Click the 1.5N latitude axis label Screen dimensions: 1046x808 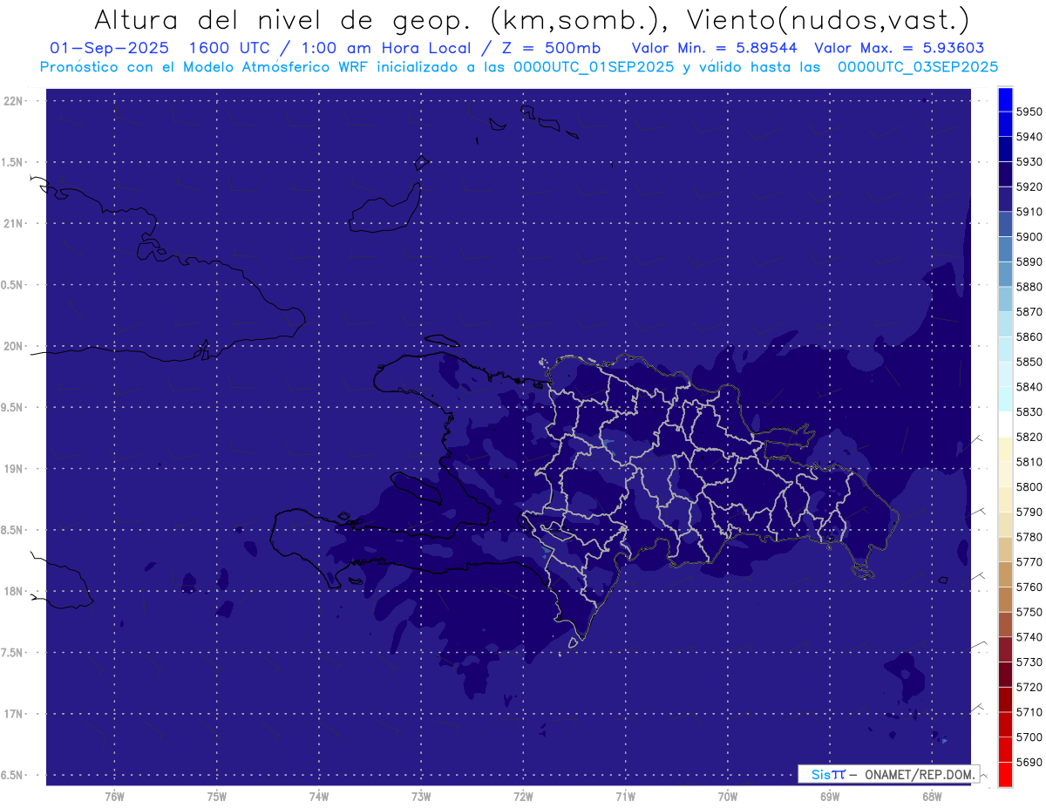13,162
